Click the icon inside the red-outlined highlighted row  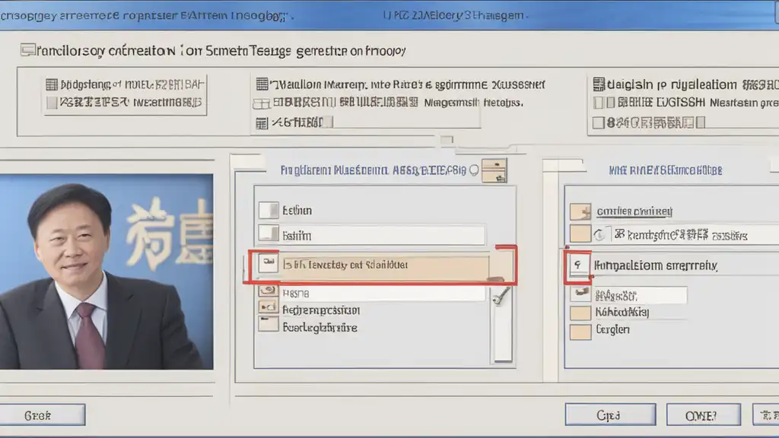click(269, 262)
